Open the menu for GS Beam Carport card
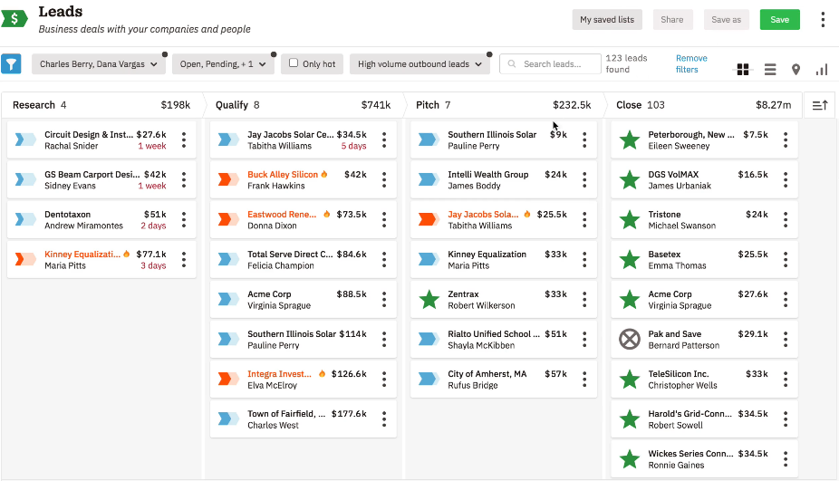Screen dimensions: 839x481 [x=184, y=179]
